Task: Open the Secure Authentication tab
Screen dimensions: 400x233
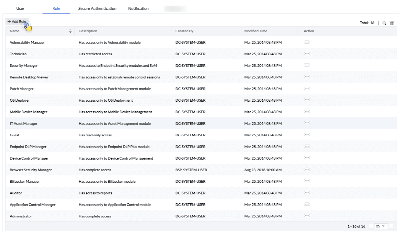Action: point(97,9)
